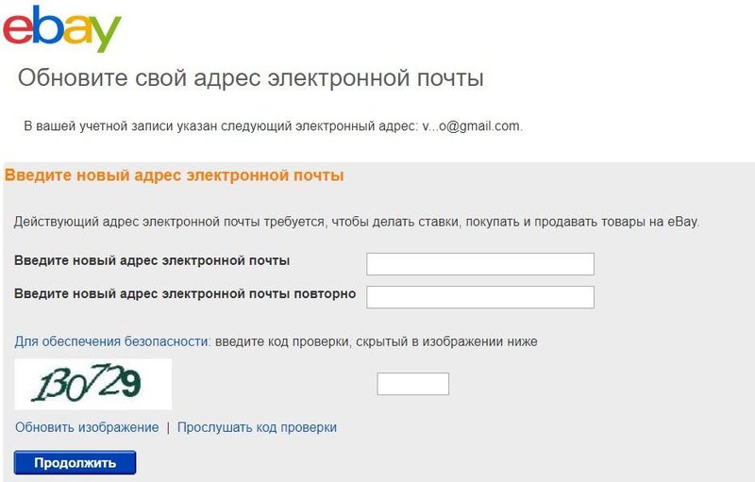This screenshot has width=755, height=482.
Task: Click the Обновить изображение link
Action: (87, 427)
